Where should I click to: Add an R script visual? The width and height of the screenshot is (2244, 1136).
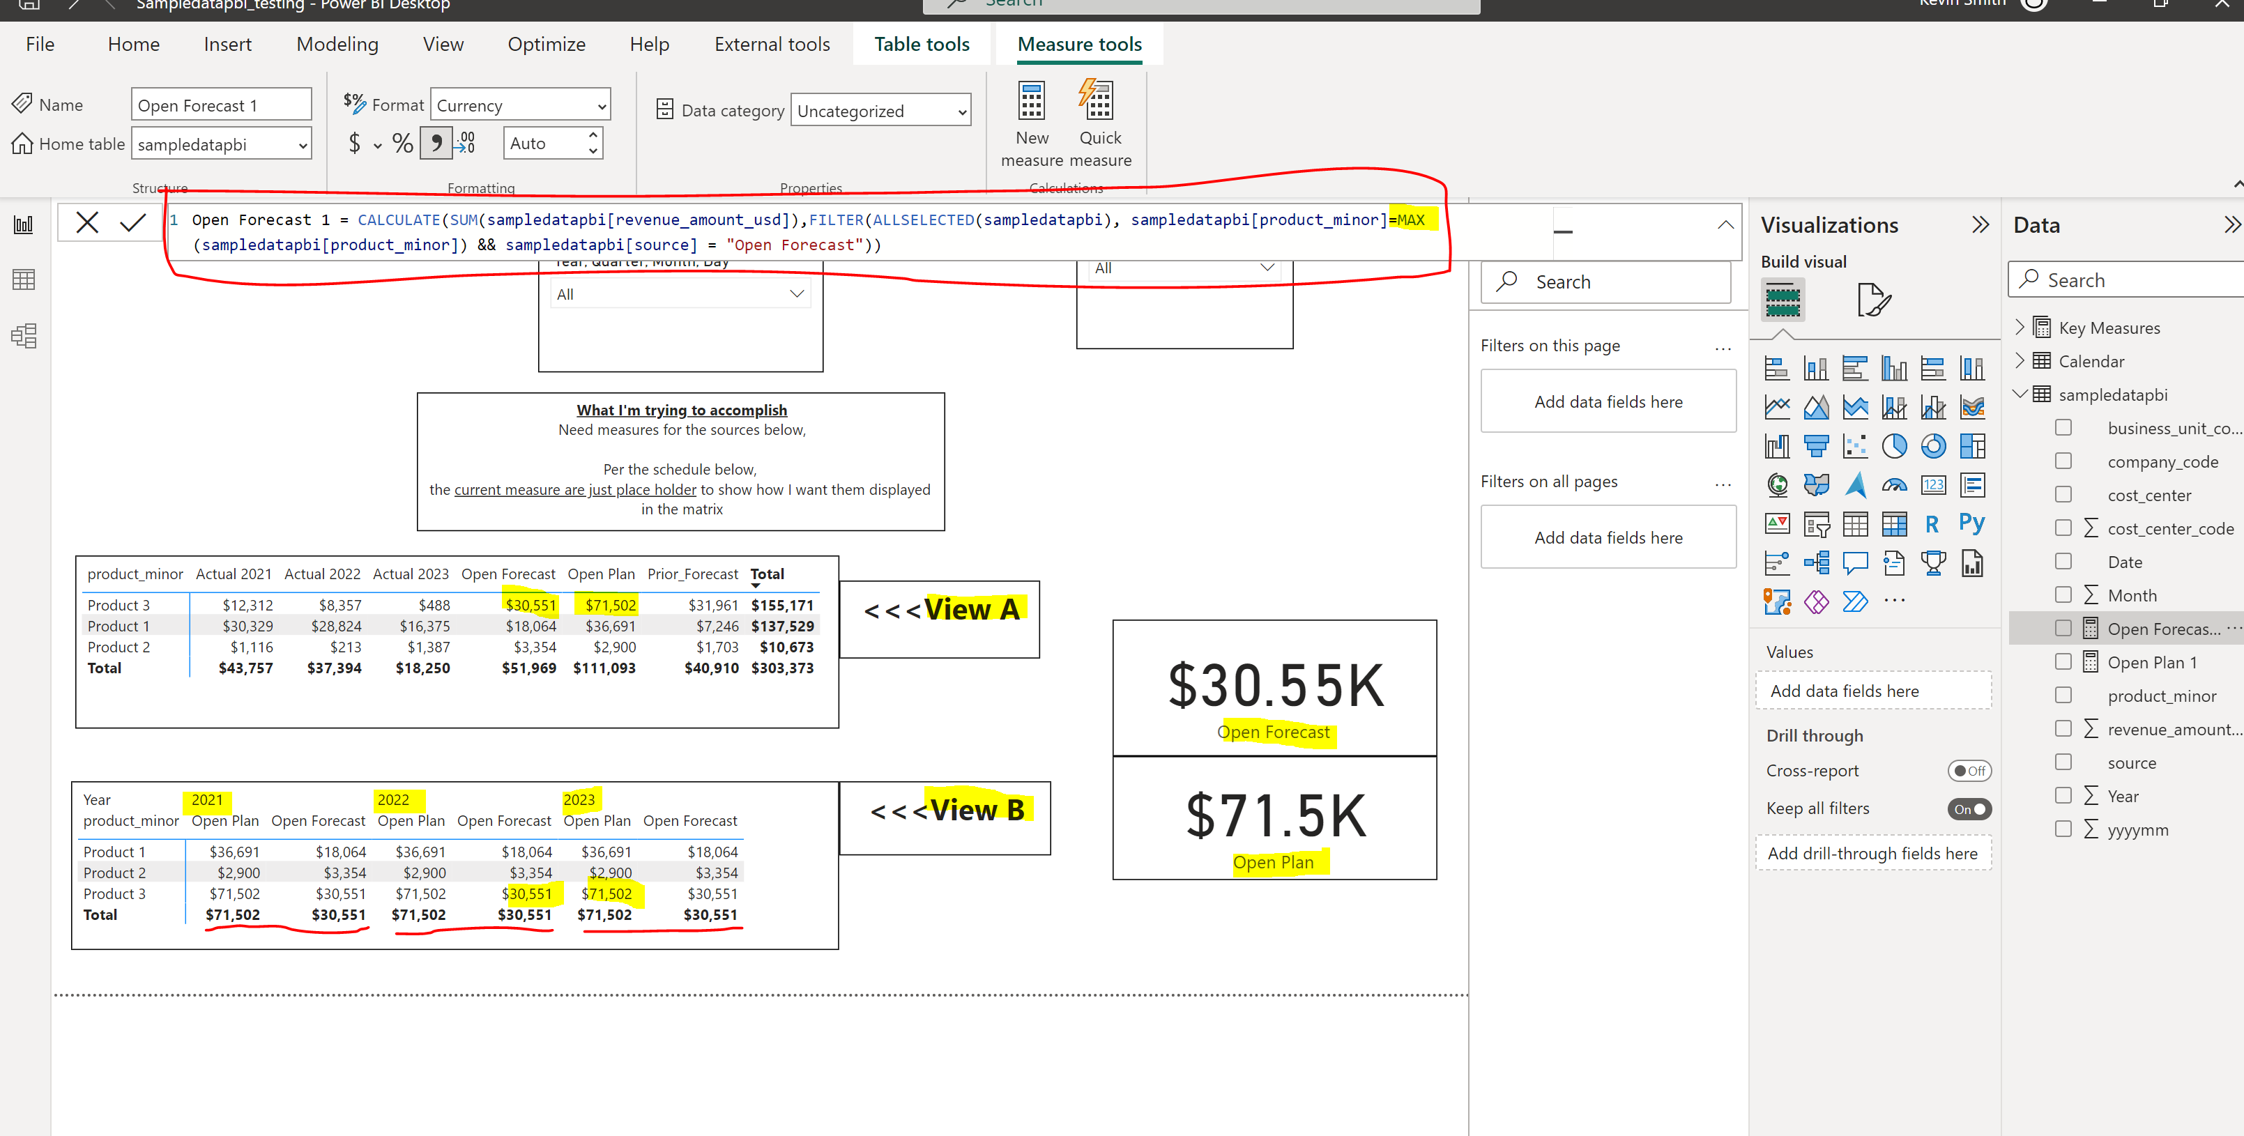(1933, 523)
